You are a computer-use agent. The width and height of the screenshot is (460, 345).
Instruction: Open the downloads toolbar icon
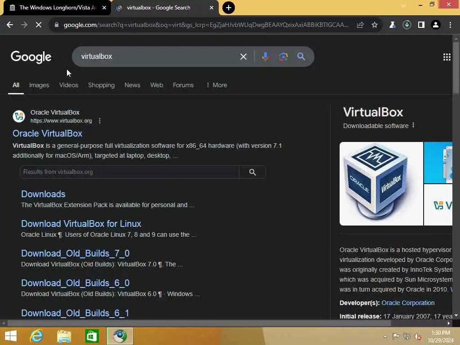[x=407, y=25]
